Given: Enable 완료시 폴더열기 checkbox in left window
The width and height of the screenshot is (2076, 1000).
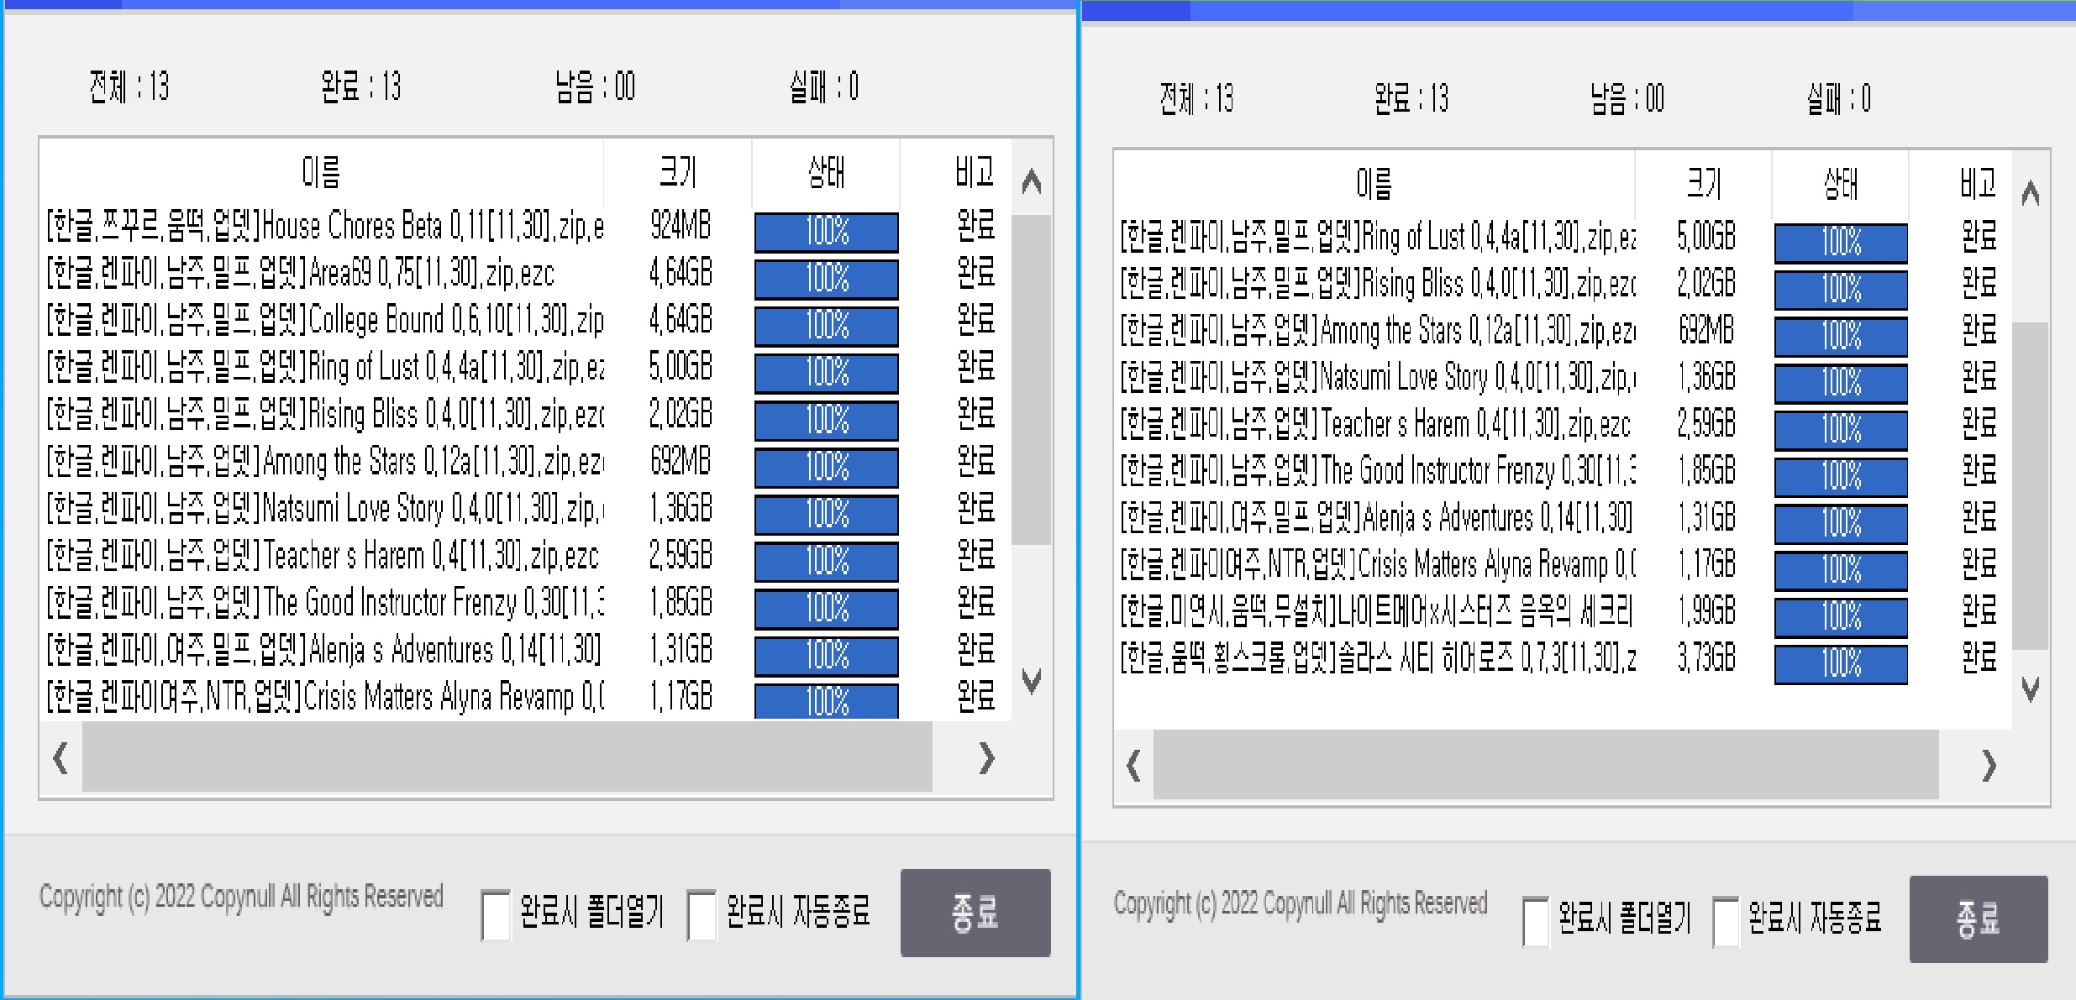Looking at the screenshot, I should [x=496, y=914].
